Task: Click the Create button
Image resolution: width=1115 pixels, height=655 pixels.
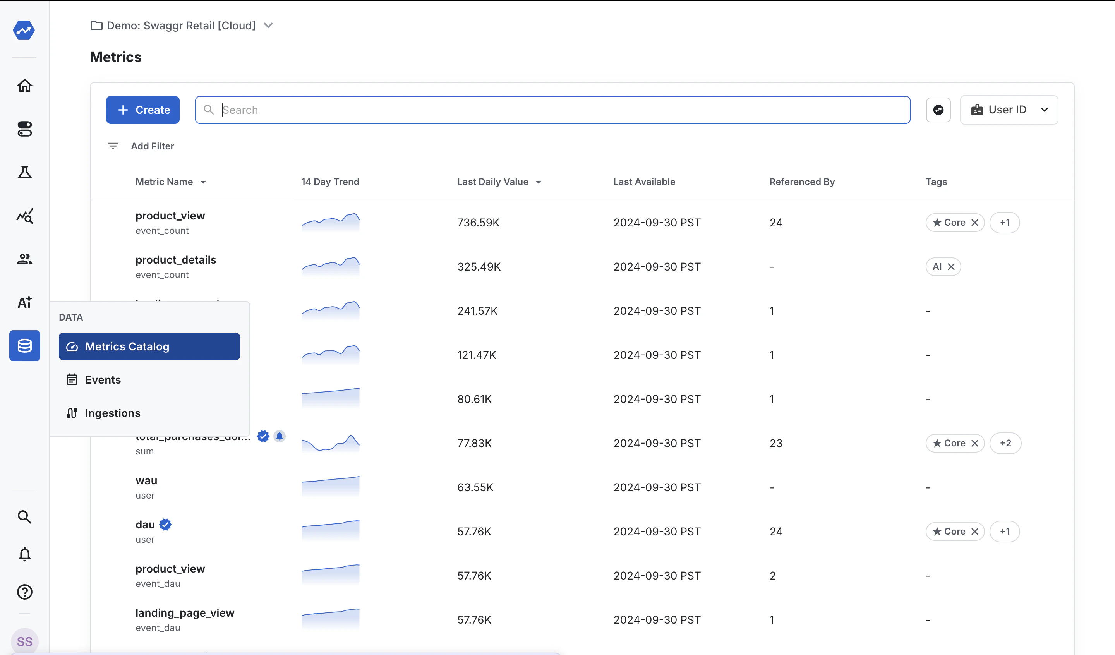Action: pyautogui.click(x=143, y=110)
